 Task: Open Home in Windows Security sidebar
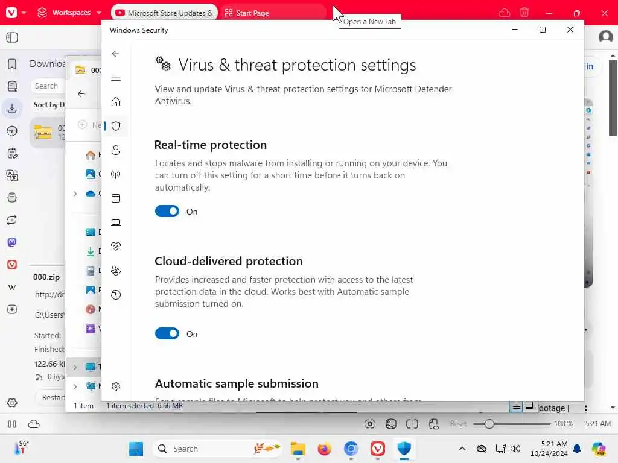coord(116,102)
